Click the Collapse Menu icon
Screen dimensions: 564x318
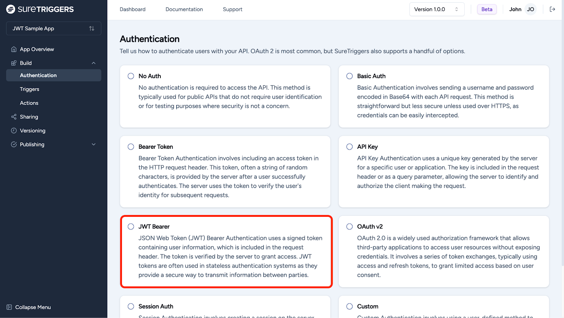click(x=9, y=307)
